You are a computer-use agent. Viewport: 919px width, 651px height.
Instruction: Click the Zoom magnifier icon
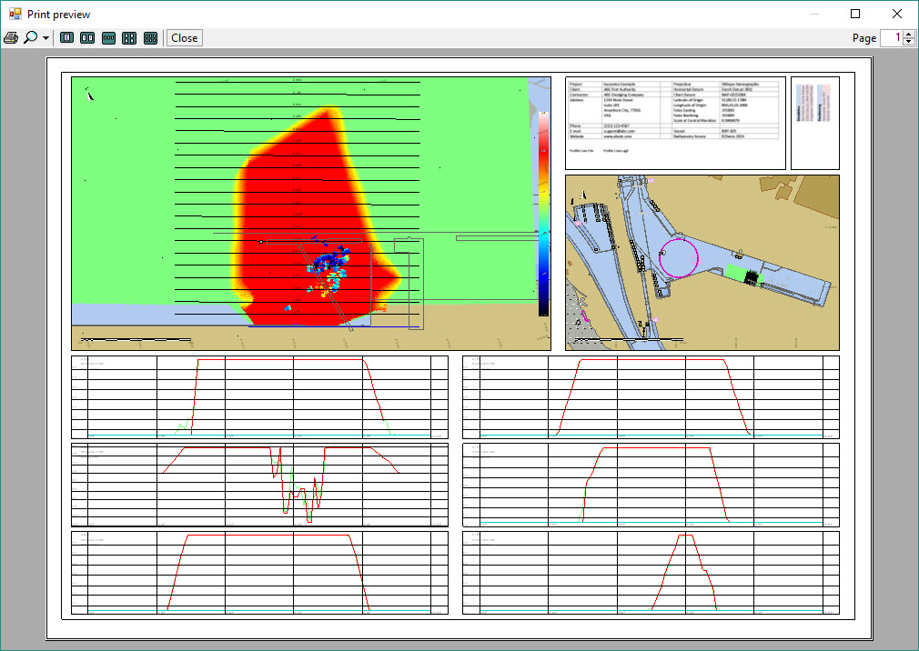(31, 38)
